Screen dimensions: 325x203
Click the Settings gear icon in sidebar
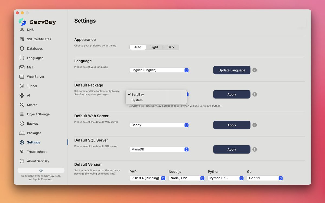22,142
